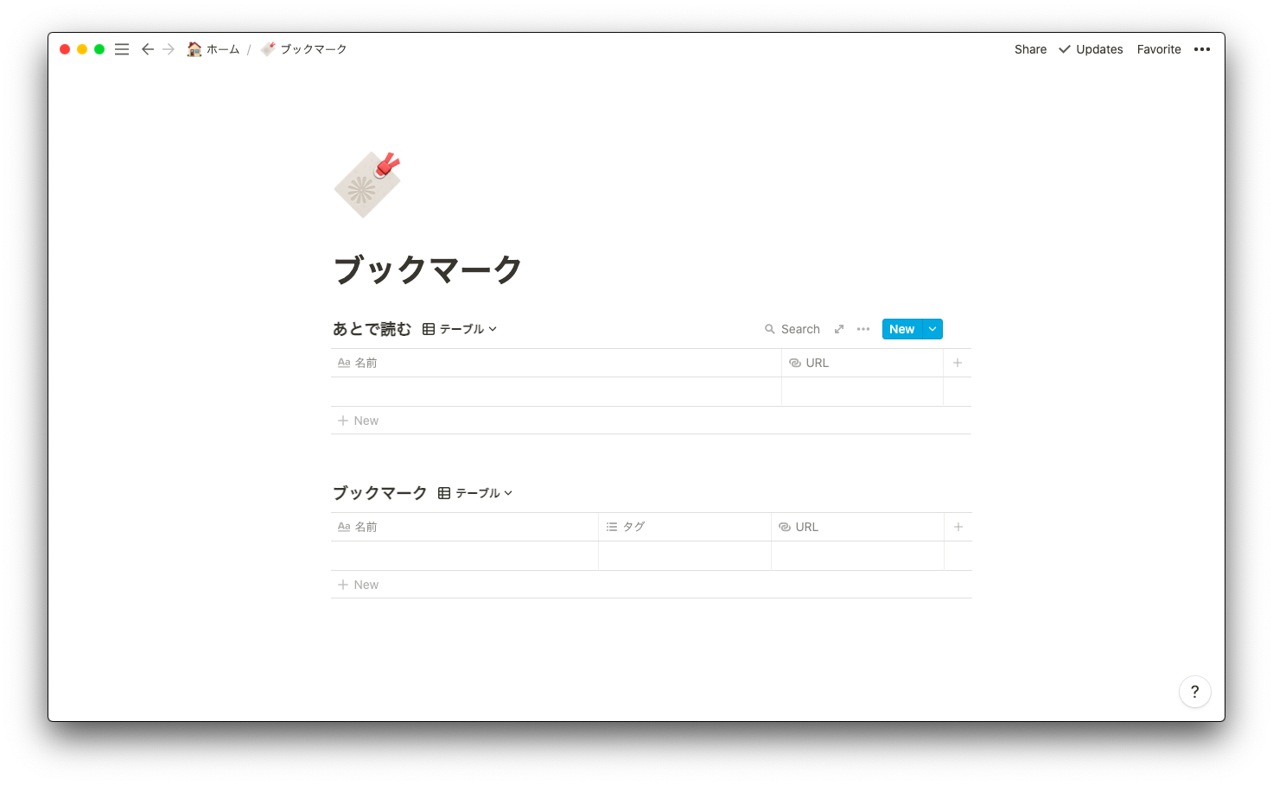
Task: Open the あとで読む database title
Action: click(x=372, y=329)
